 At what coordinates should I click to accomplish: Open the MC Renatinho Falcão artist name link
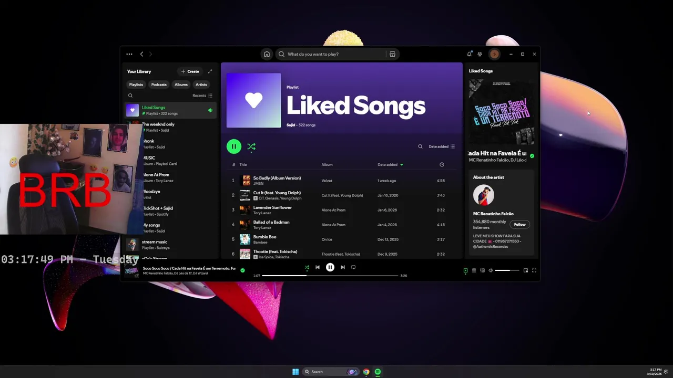pyautogui.click(x=493, y=214)
